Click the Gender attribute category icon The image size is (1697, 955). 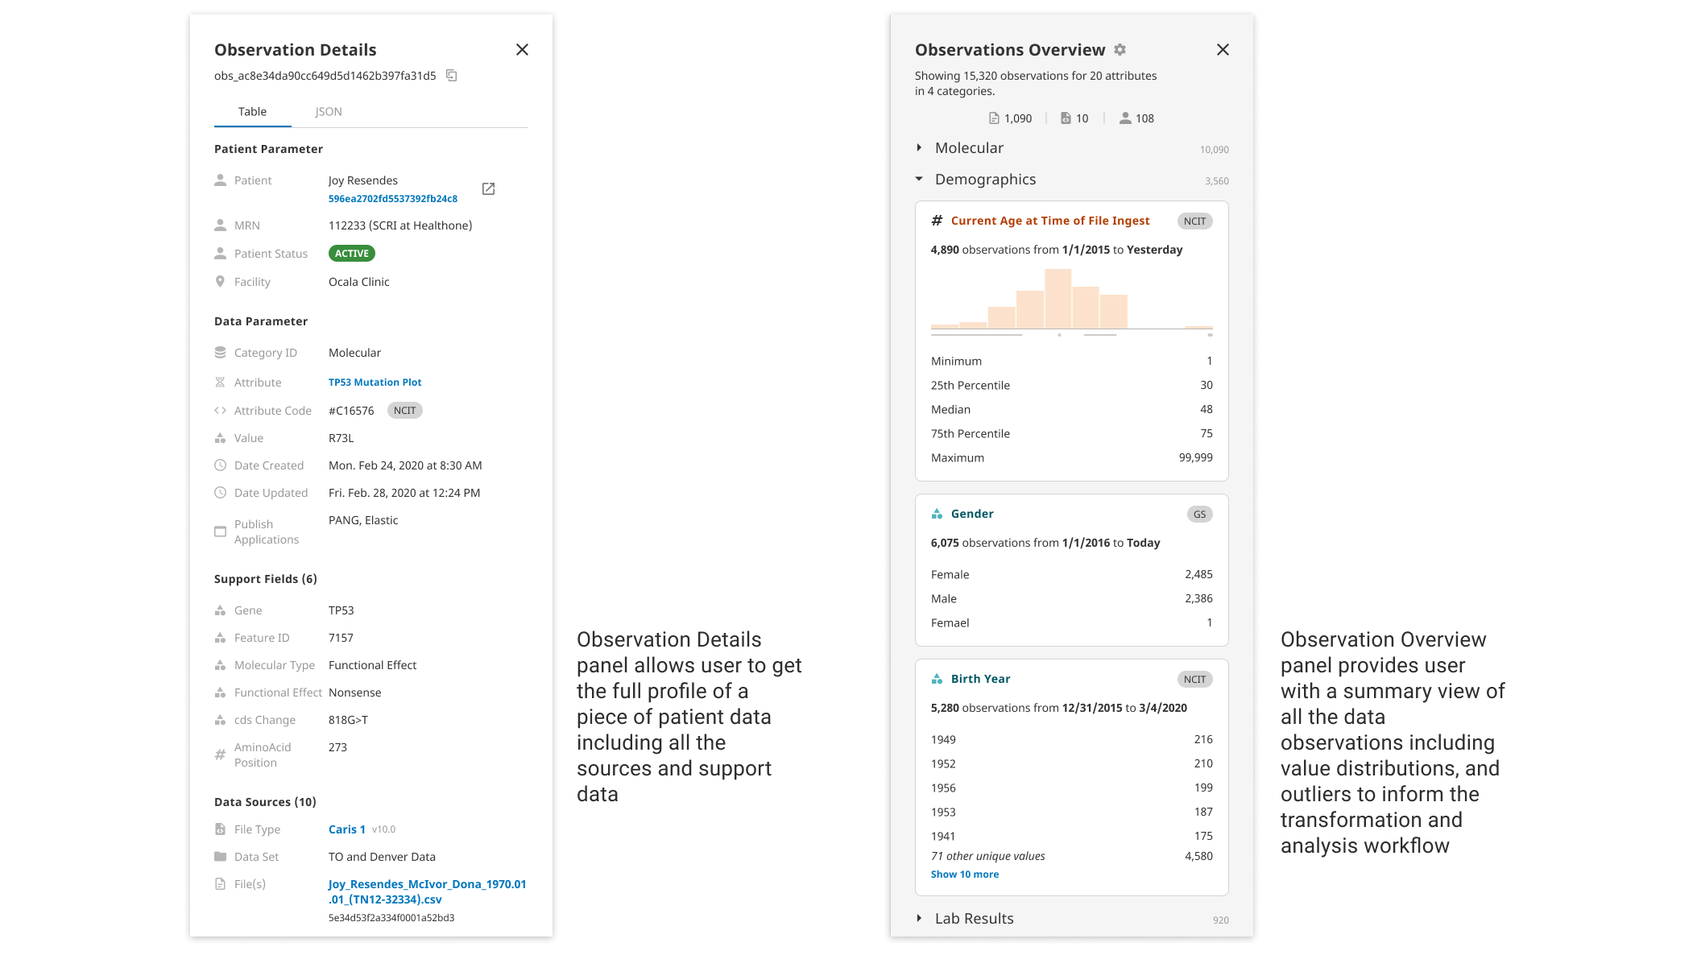[937, 514]
